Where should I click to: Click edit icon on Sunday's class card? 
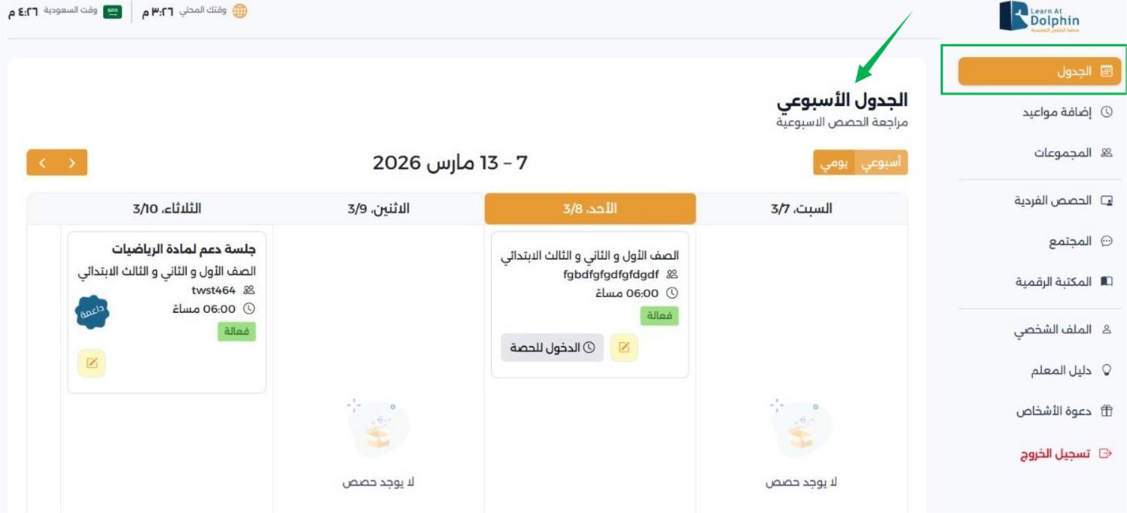tap(624, 348)
